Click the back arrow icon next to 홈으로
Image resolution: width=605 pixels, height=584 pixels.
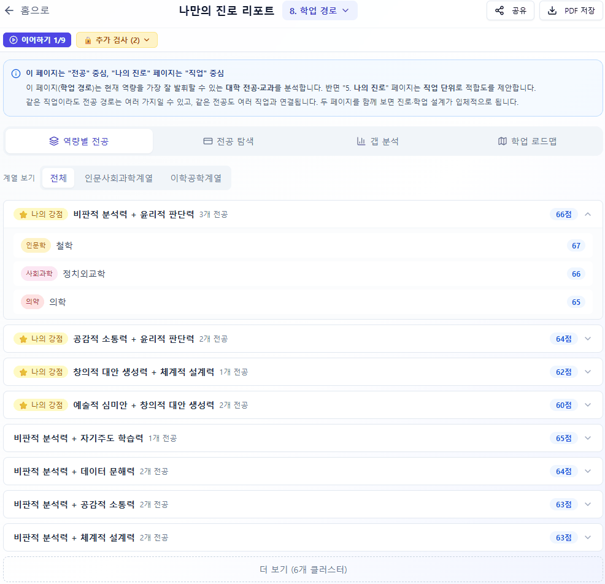[9, 10]
